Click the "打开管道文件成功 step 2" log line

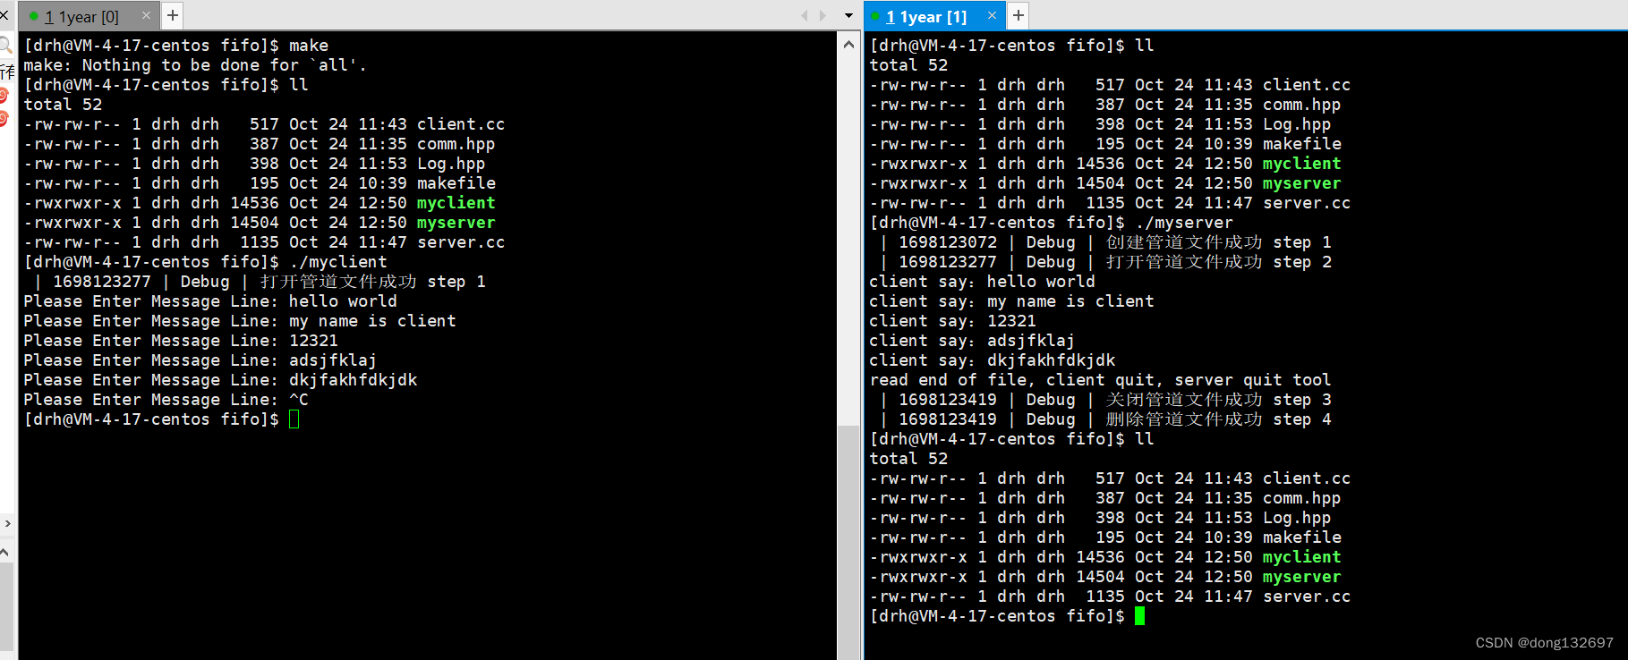point(1106,262)
